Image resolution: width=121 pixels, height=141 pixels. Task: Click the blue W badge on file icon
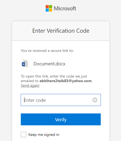23,64
